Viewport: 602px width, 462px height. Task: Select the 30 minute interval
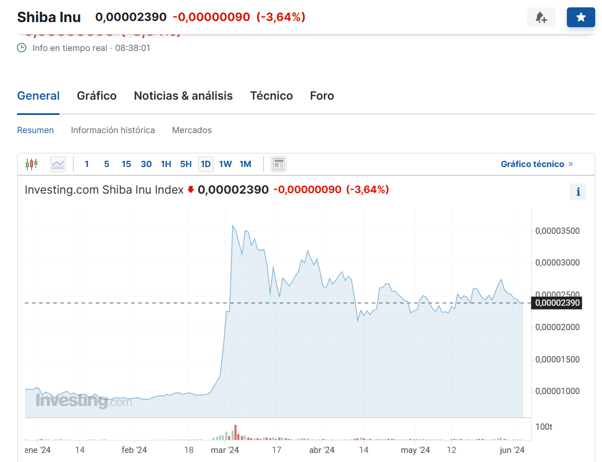click(146, 164)
